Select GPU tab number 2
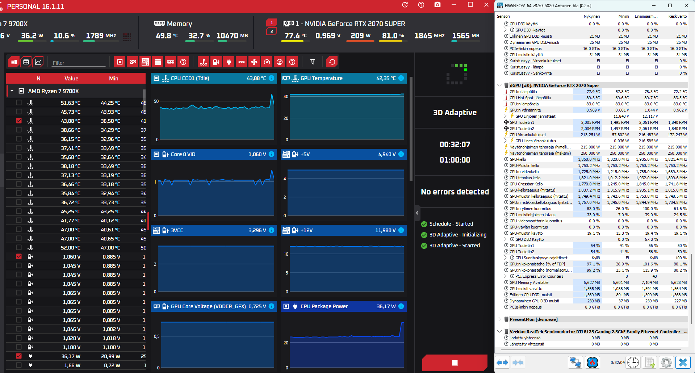The width and height of the screenshot is (695, 373). pos(272,32)
